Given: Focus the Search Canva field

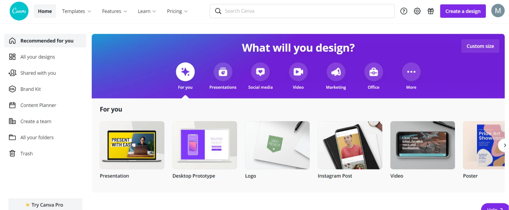Looking at the screenshot, I should [302, 11].
